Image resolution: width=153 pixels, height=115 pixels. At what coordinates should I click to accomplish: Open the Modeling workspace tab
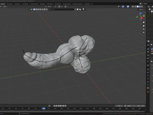[x=10, y=4]
